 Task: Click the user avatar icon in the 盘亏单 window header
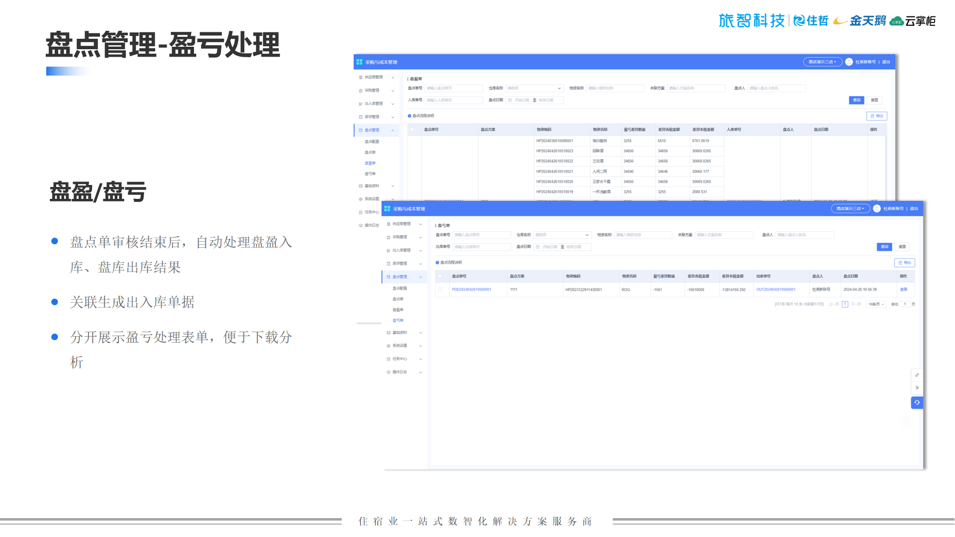pyautogui.click(x=877, y=209)
